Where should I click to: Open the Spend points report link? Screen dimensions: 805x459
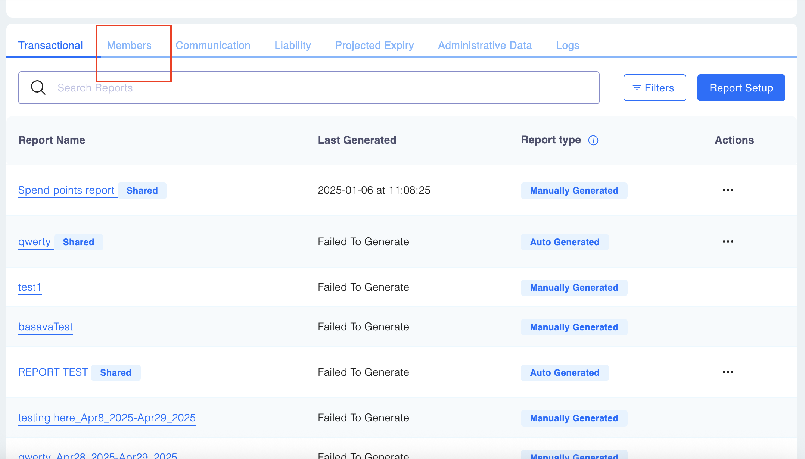[x=66, y=190]
